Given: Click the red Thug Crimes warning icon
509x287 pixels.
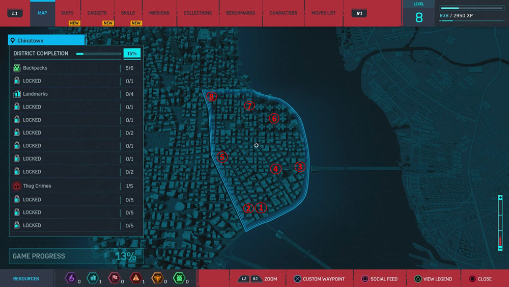Looking at the screenshot, I should [x=17, y=186].
